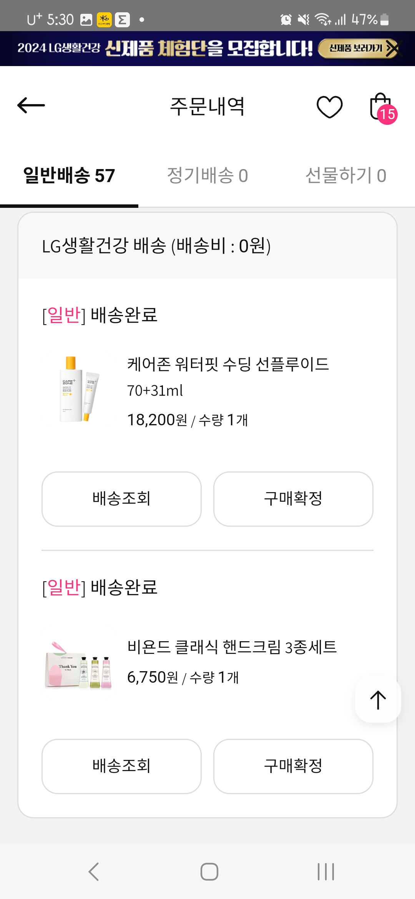Tap the scroll-to-top arrow button

[378, 700]
